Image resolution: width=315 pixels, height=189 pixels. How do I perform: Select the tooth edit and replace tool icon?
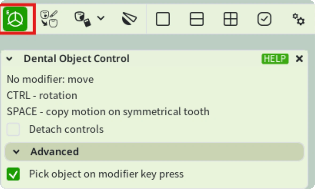[49, 19]
